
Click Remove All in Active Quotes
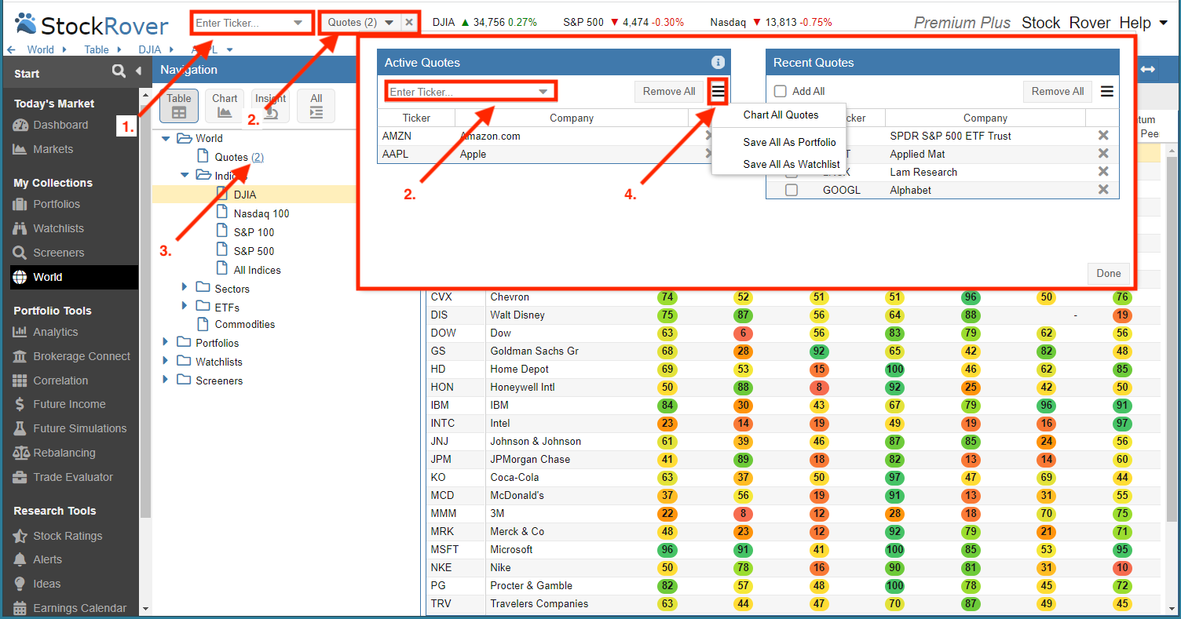(x=668, y=91)
